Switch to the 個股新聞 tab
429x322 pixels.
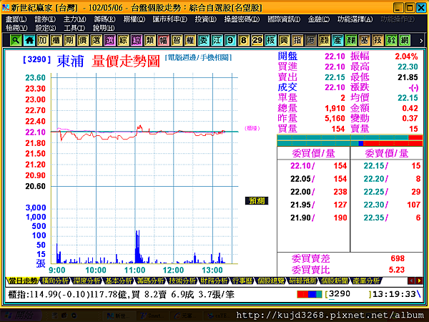pyautogui.click(x=335, y=280)
